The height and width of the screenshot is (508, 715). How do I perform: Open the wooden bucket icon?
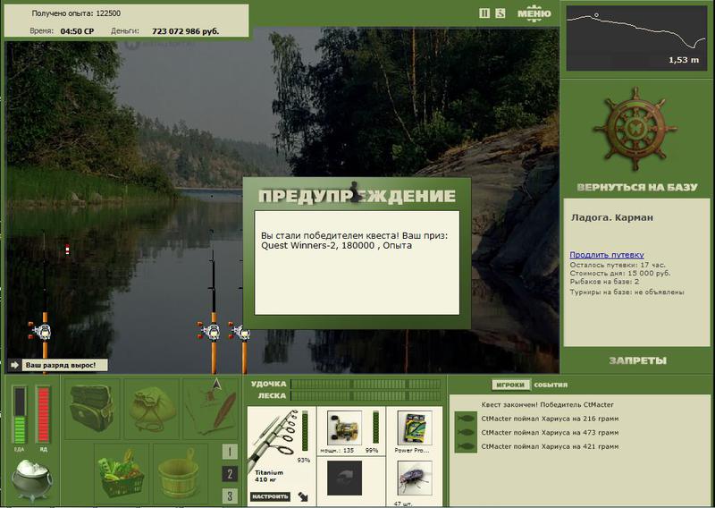pos(181,473)
